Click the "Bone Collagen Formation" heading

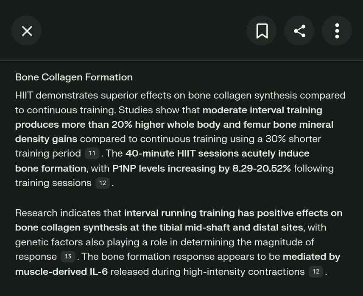click(74, 77)
